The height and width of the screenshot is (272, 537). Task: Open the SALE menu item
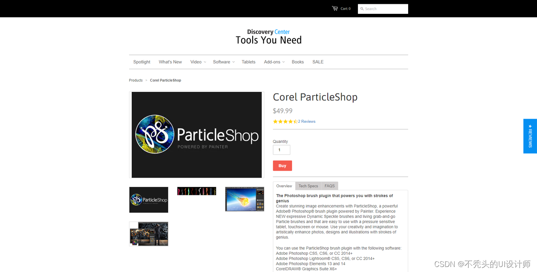pyautogui.click(x=318, y=62)
